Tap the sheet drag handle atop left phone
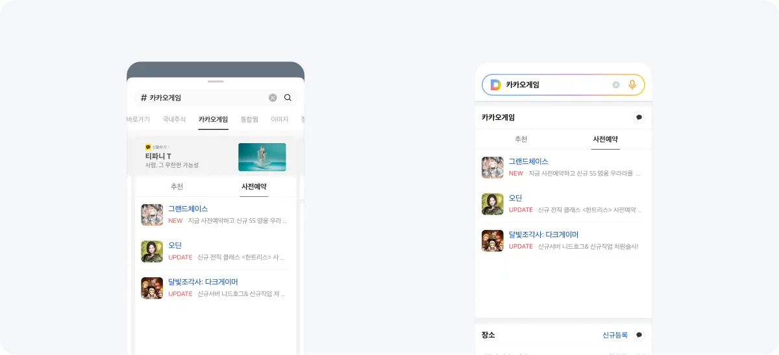Viewport: 779px width, 355px height. (x=216, y=82)
